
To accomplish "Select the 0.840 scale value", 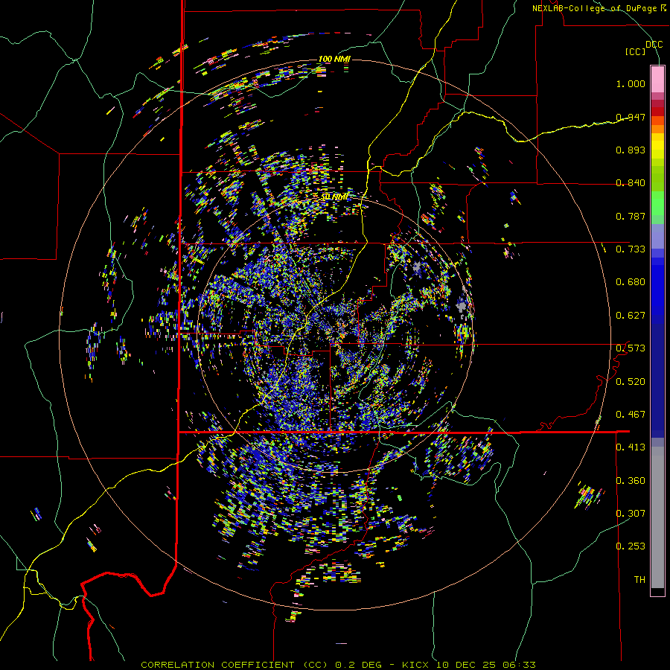I will 631,183.
